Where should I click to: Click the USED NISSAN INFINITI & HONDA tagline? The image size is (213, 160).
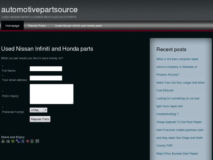(x=39, y=17)
